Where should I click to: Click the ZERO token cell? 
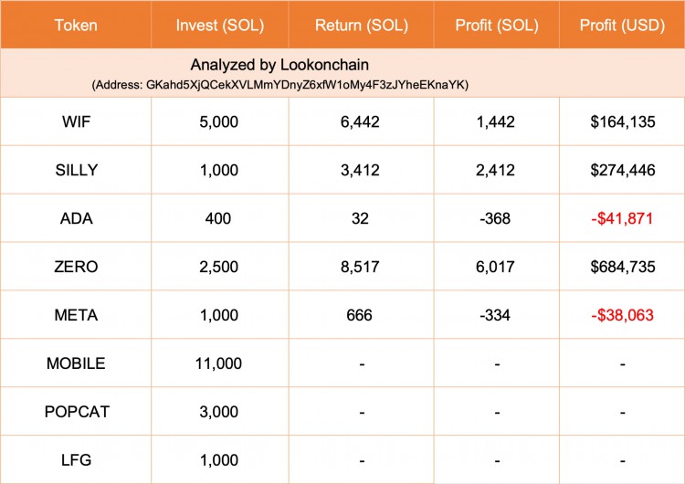76,267
